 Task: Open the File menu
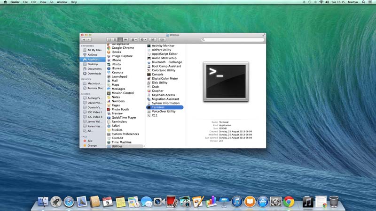point(25,2)
